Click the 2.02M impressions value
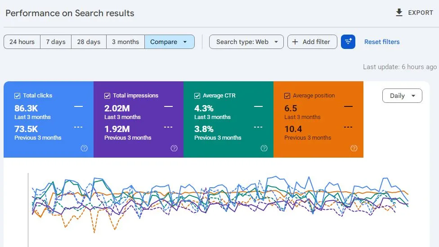This screenshot has width=439, height=247. [117, 108]
